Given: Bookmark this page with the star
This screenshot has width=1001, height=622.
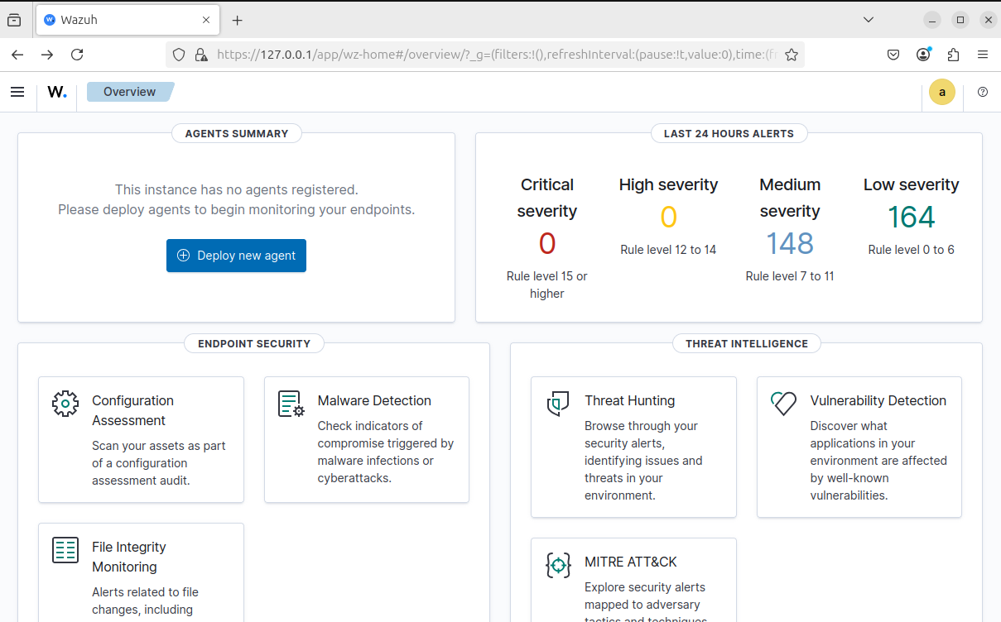Looking at the screenshot, I should point(792,55).
